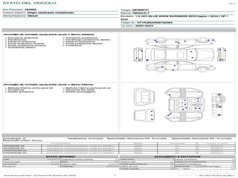Click the exterior colour "Grigio cassiopea metallizzato"
This screenshot has height=178, width=238.
click(51, 12)
